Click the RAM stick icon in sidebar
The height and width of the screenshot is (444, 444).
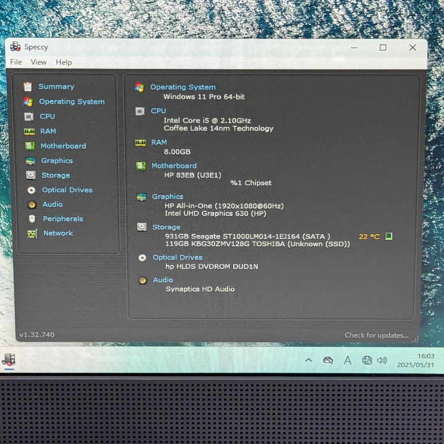pyautogui.click(x=29, y=132)
